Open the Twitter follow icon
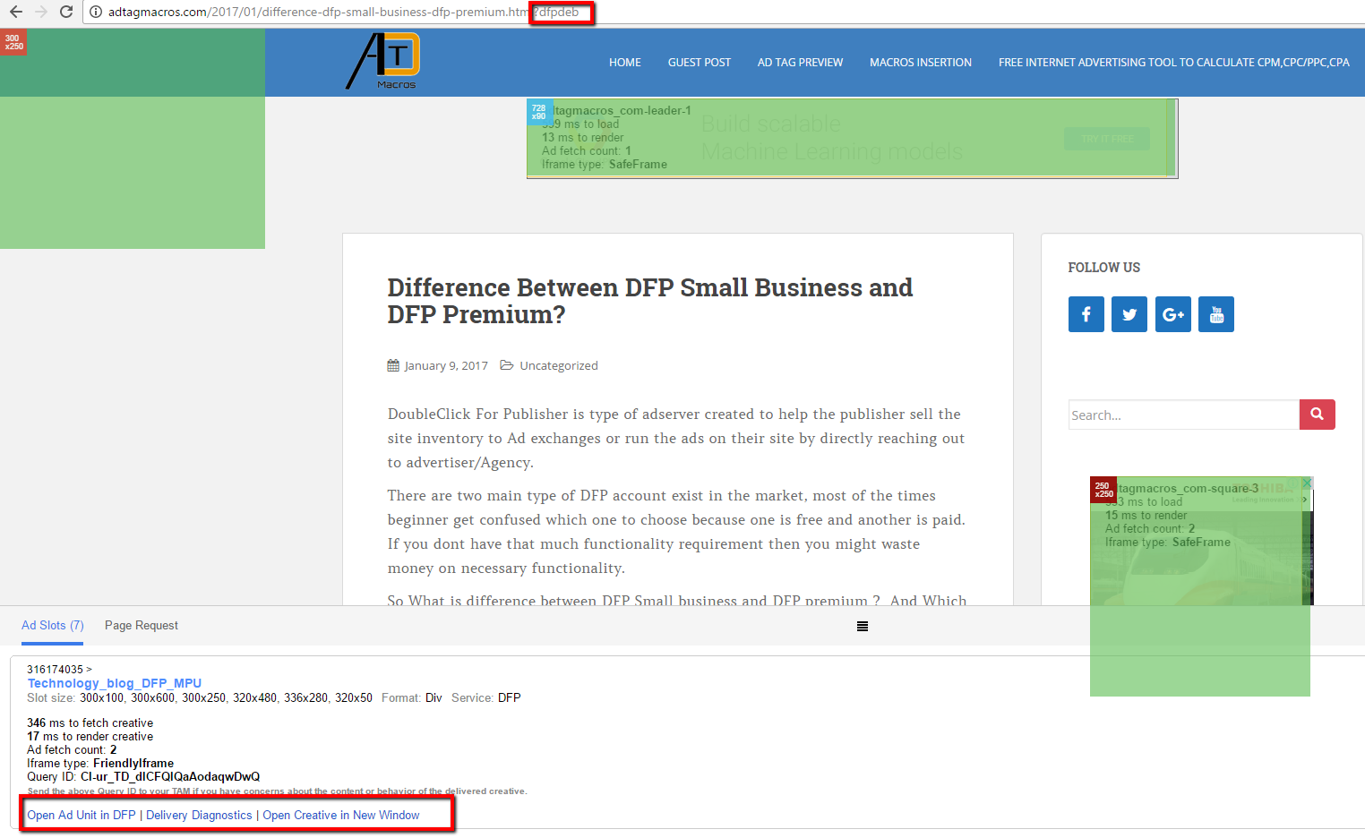Screen dimensions: 1365x838 (1129, 314)
